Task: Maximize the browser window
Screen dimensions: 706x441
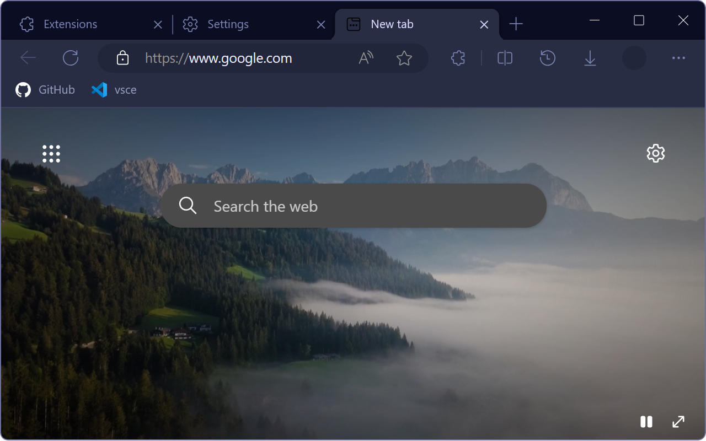Action: (639, 20)
